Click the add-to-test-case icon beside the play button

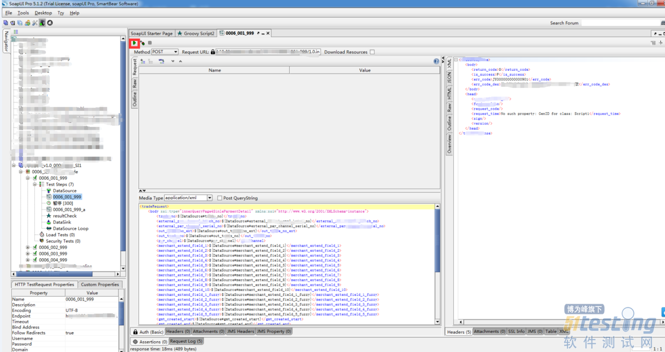142,43
